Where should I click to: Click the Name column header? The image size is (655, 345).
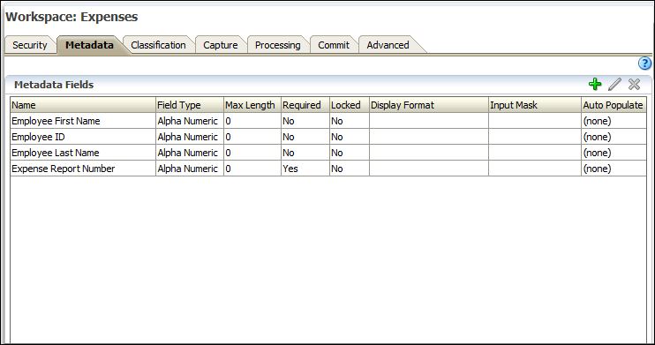pos(83,105)
